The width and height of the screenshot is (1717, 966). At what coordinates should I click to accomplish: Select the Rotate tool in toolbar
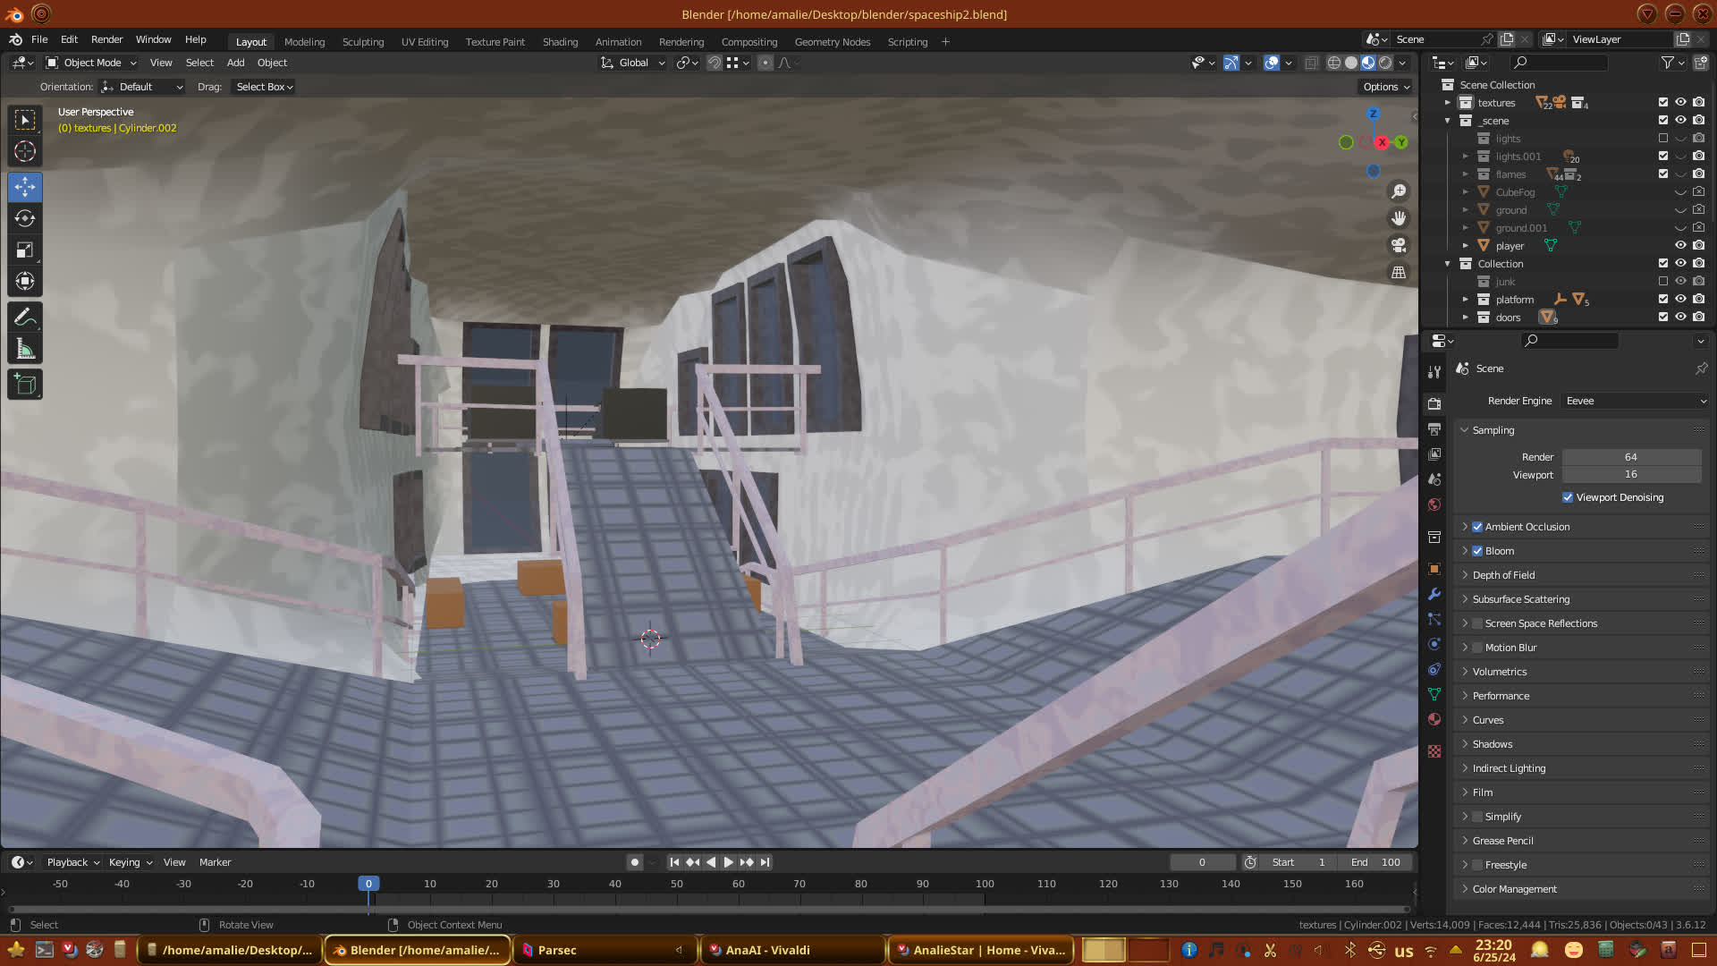coord(25,219)
